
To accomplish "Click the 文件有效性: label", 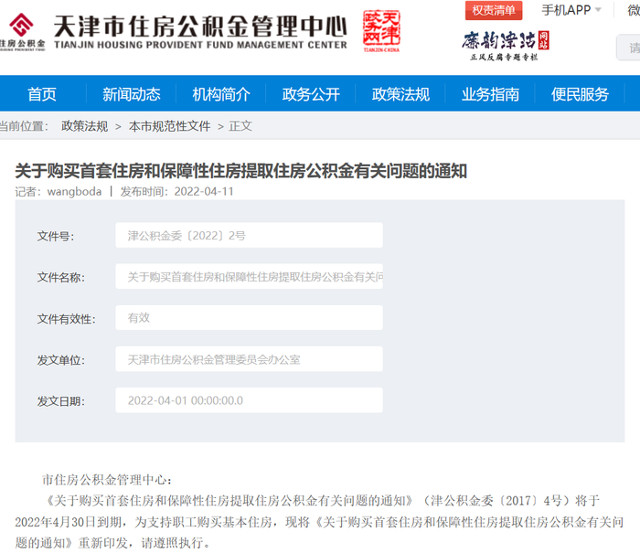I will click(67, 319).
